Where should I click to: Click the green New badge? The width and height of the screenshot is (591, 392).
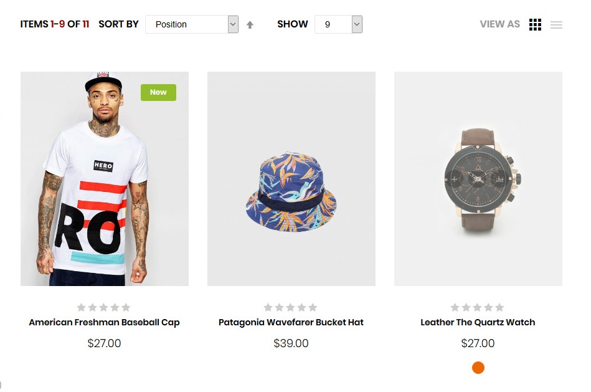click(x=158, y=92)
